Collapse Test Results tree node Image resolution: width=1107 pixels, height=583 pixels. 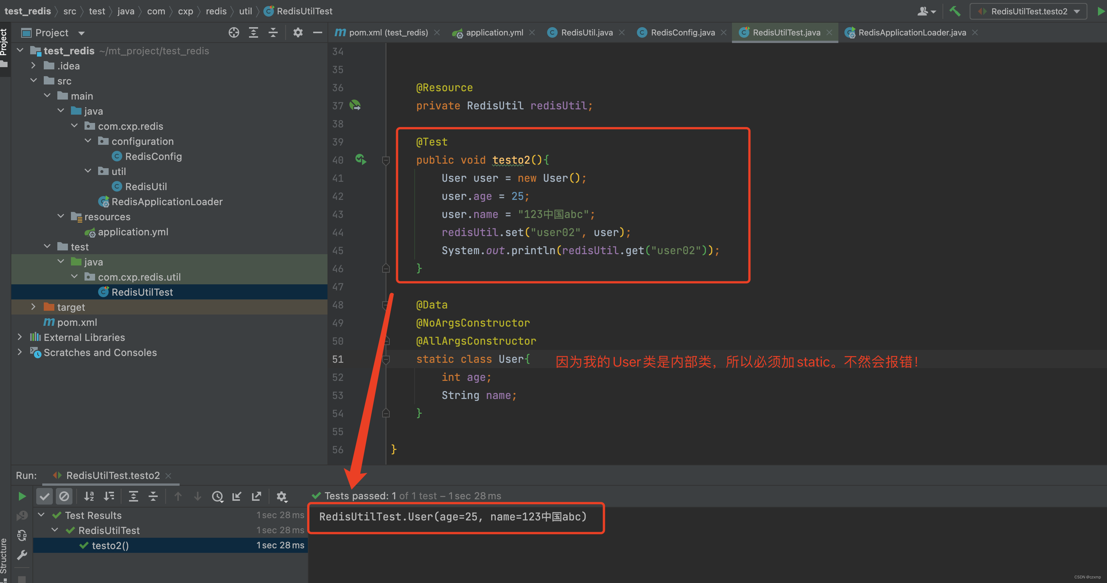tap(42, 515)
